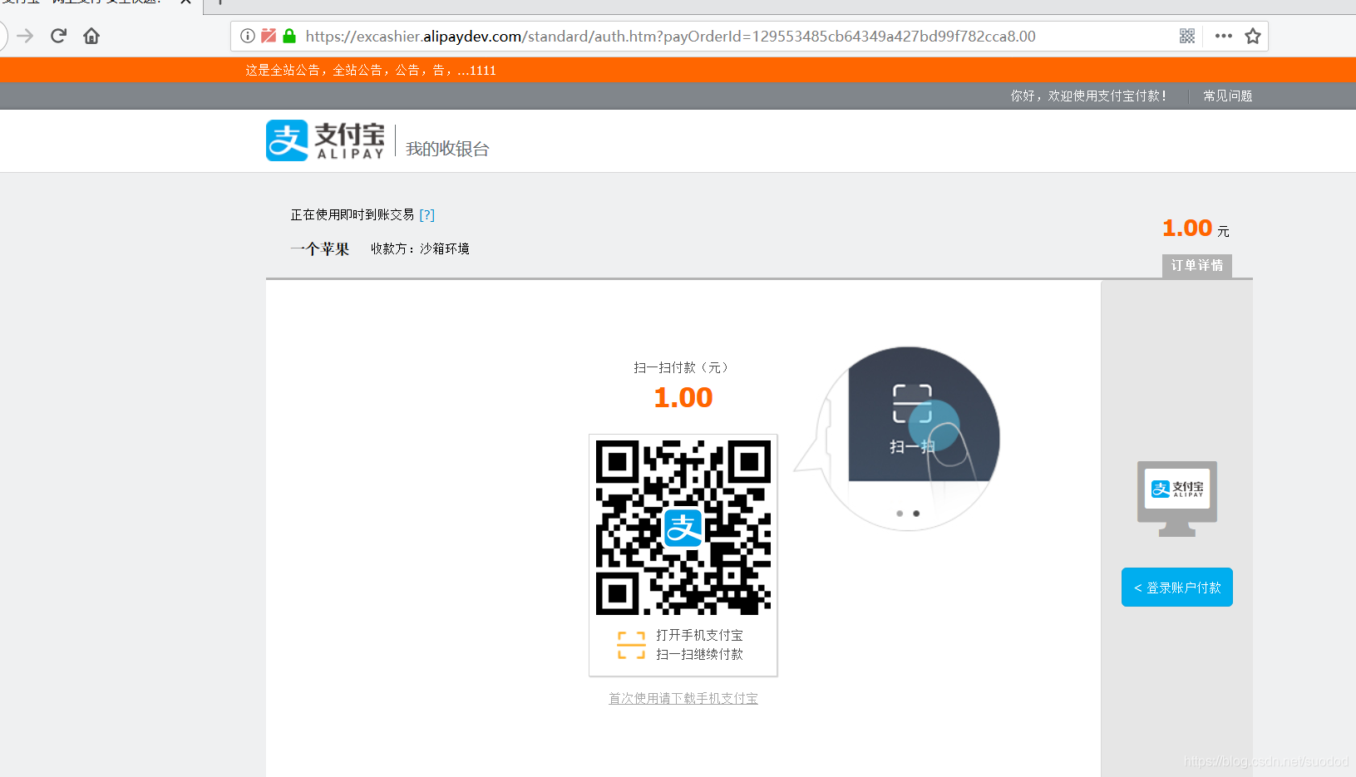The width and height of the screenshot is (1356, 777).
Task: Select first carousel dot
Action: [900, 514]
